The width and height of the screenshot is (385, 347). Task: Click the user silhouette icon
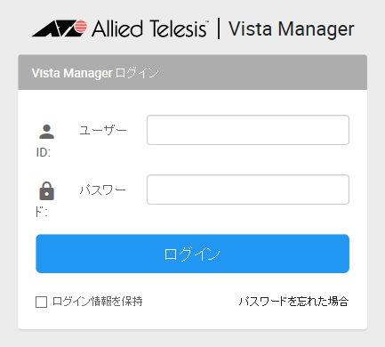pos(46,132)
